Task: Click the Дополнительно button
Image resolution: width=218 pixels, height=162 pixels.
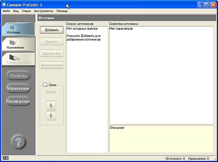Action: pos(52,65)
